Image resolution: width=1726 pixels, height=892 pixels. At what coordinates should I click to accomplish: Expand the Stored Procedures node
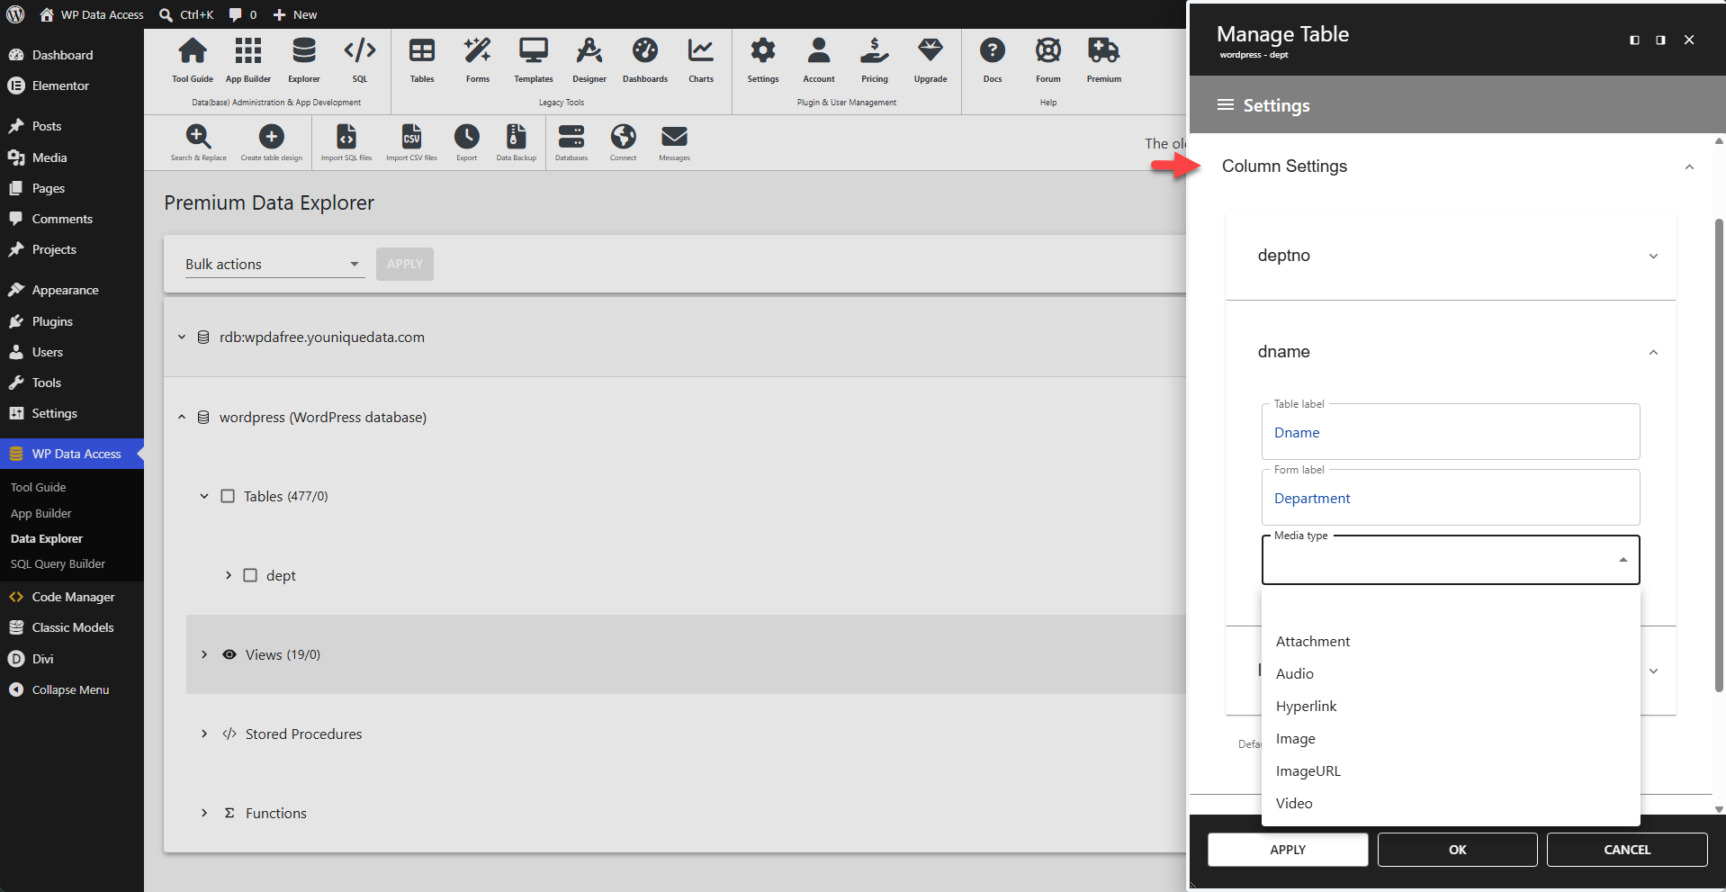click(204, 734)
